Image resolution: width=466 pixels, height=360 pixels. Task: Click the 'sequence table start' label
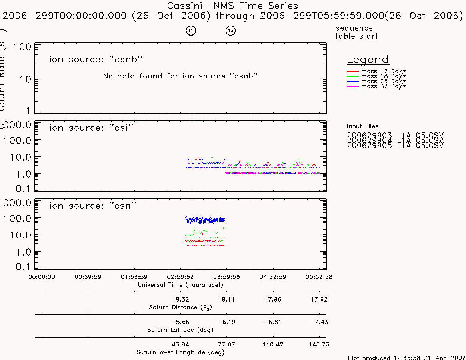pyautogui.click(x=356, y=32)
